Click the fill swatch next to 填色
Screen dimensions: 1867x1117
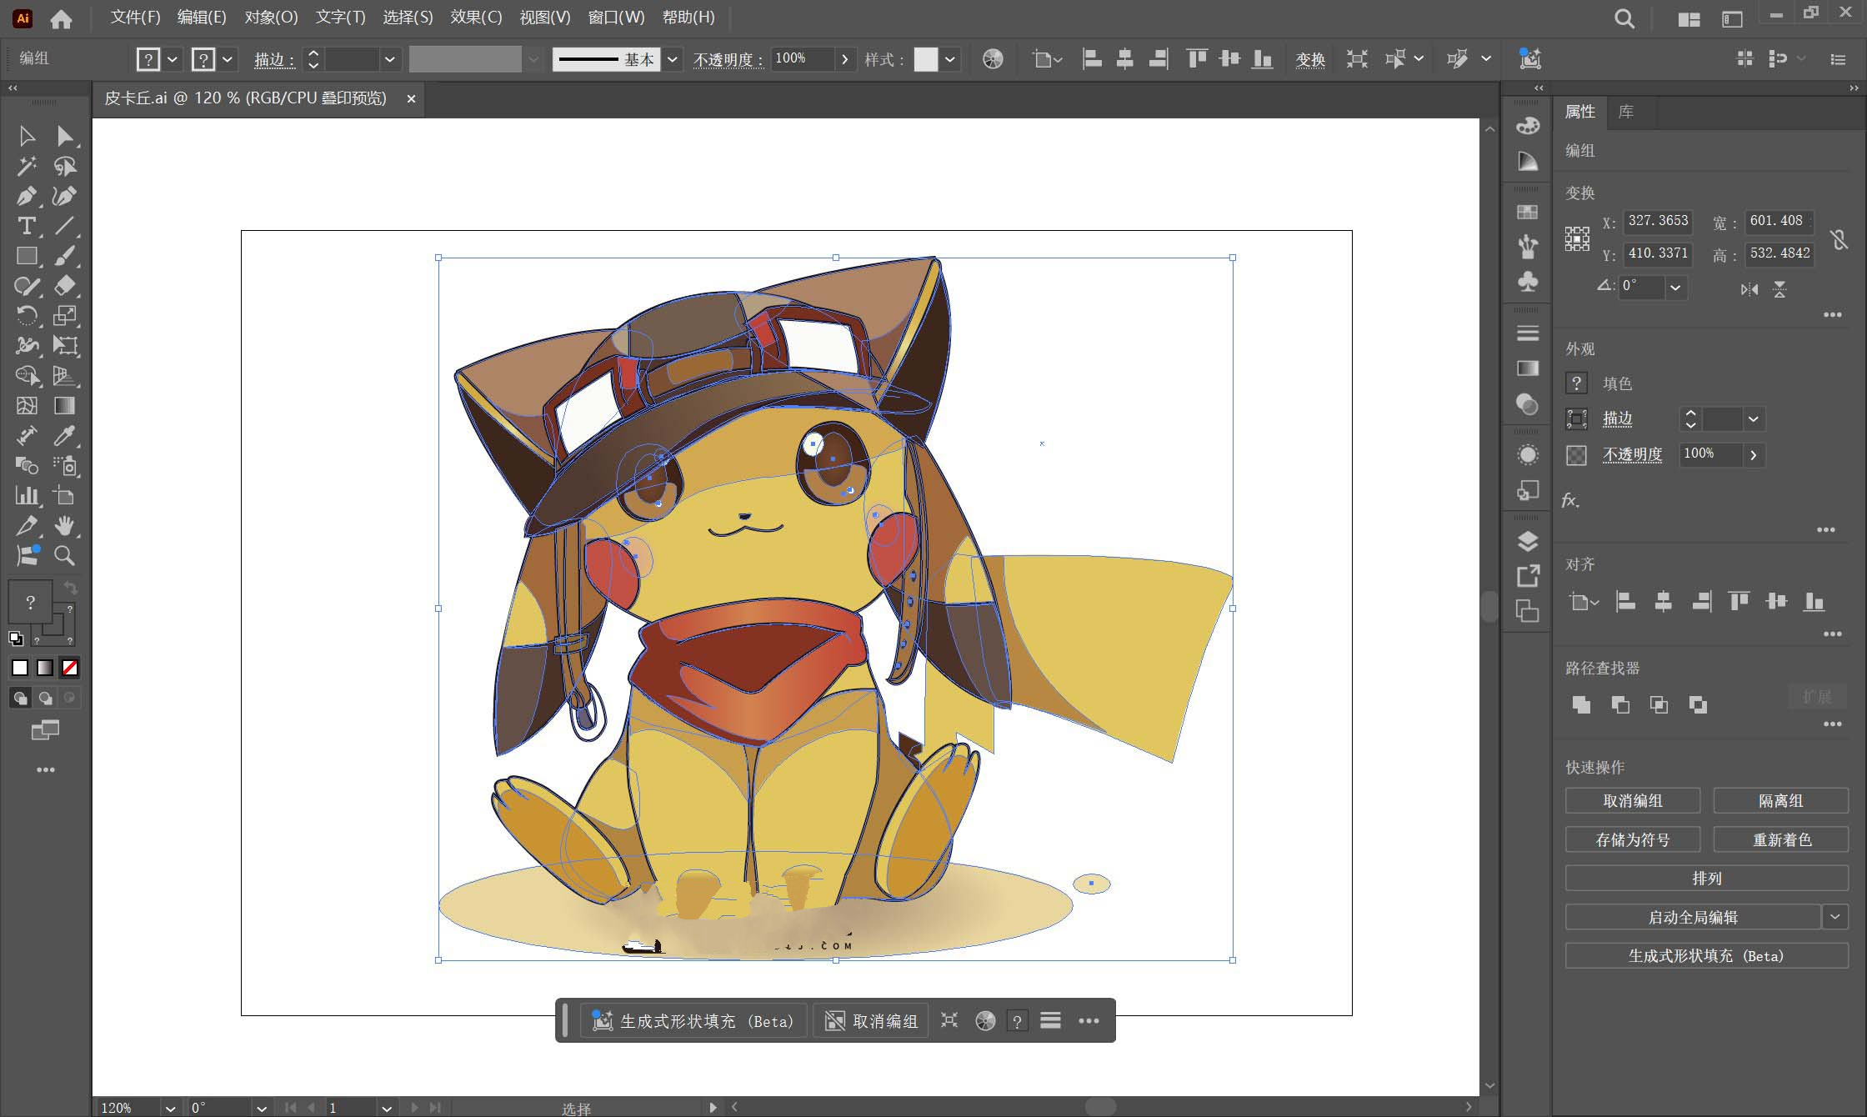point(1576,383)
